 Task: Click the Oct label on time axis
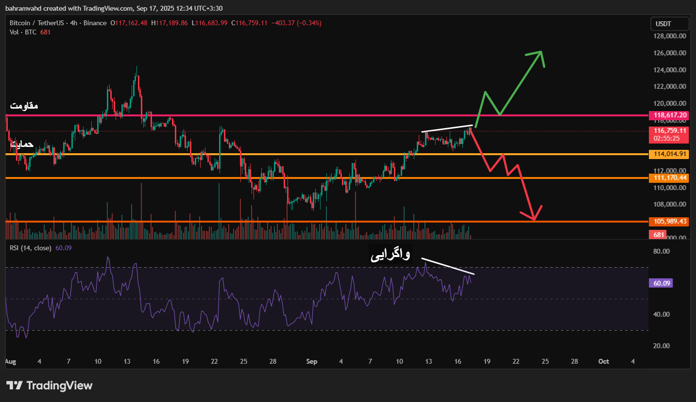[603, 361]
